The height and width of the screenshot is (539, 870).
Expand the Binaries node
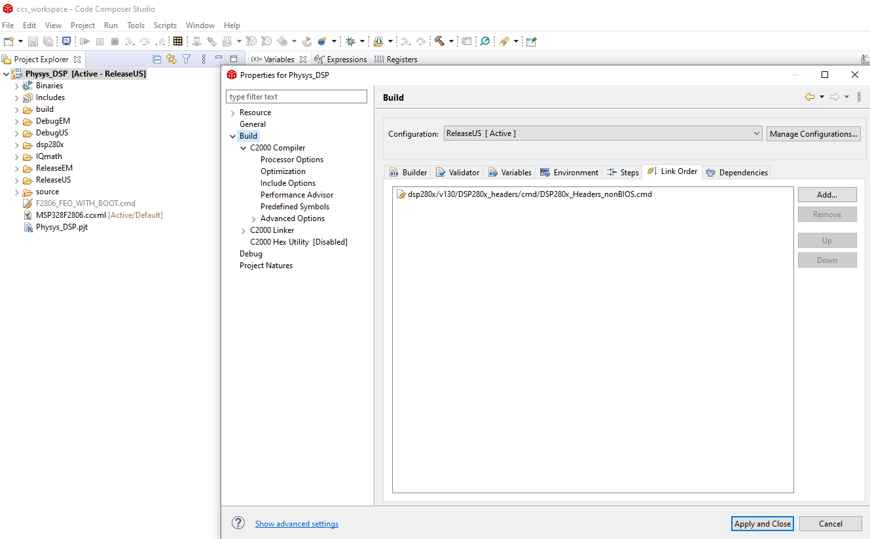click(16, 86)
